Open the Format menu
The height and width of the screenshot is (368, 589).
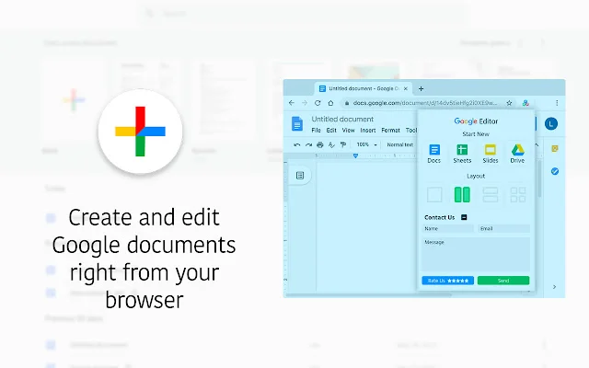[x=390, y=131]
